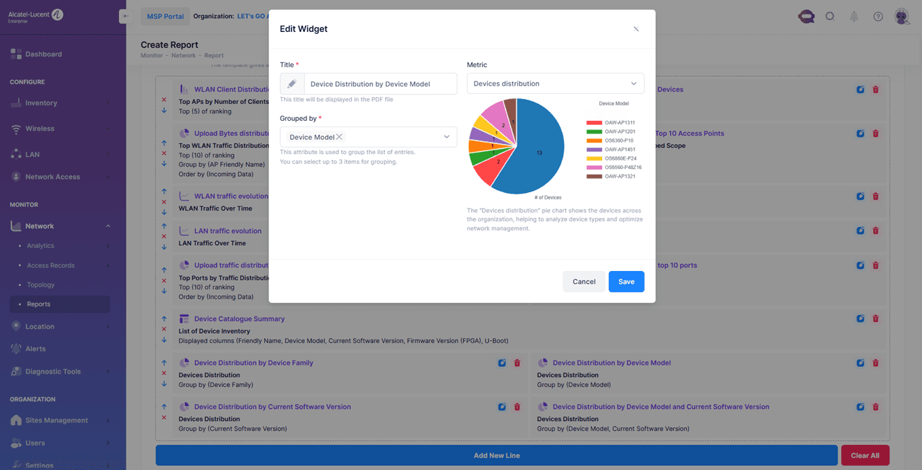Click the search icon in top bar
The height and width of the screenshot is (470, 922).
click(x=830, y=16)
